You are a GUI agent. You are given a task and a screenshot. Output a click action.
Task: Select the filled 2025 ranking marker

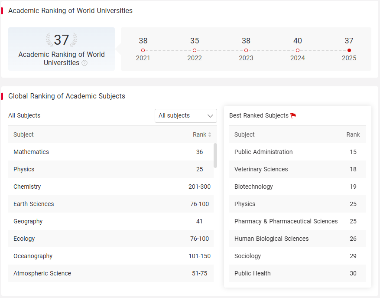coord(349,50)
